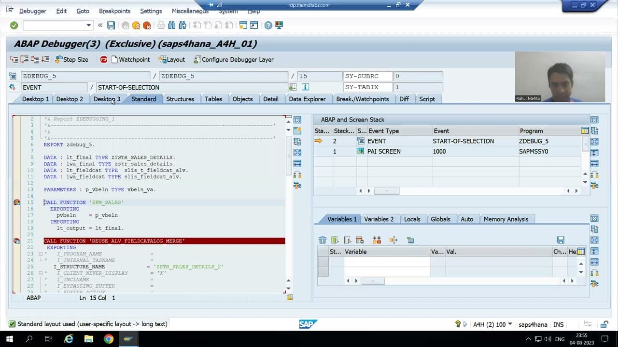Switch to the Desktop 3 tab
Viewport: 618px width, 347px height.
click(x=107, y=99)
